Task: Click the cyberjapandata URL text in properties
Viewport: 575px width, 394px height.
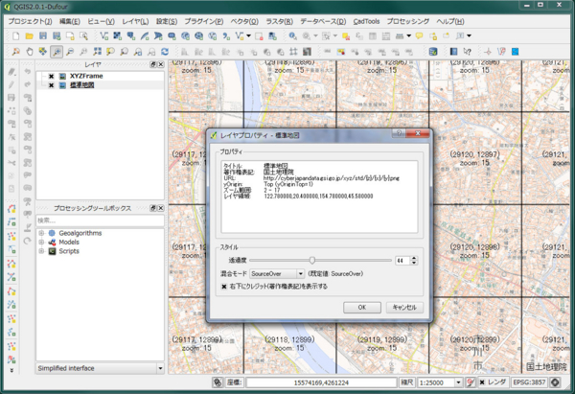Action: pos(332,178)
